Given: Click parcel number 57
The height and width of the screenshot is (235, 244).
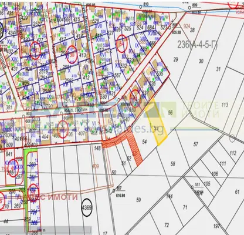Looking at the screenshot, I should point(196,145).
